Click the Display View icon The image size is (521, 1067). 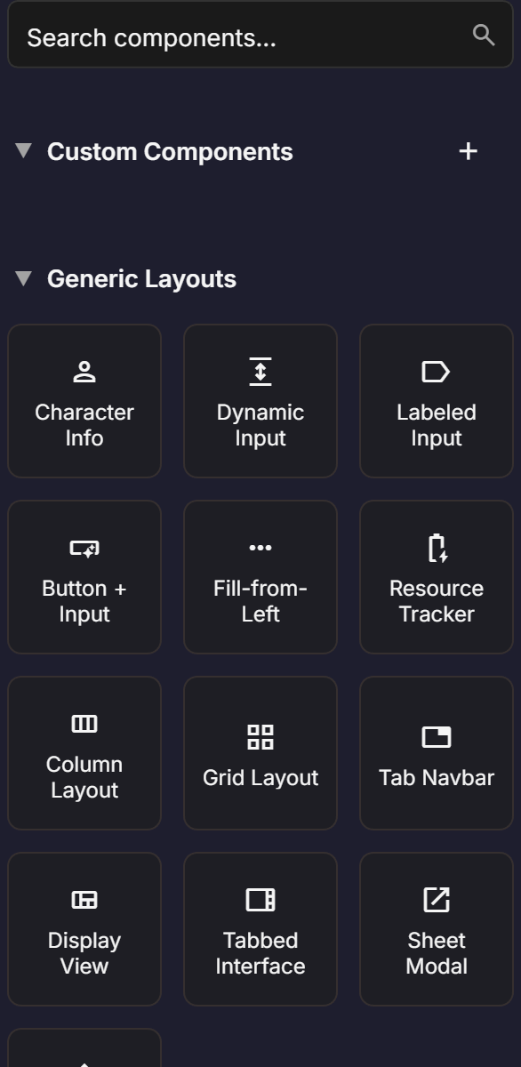tap(84, 899)
